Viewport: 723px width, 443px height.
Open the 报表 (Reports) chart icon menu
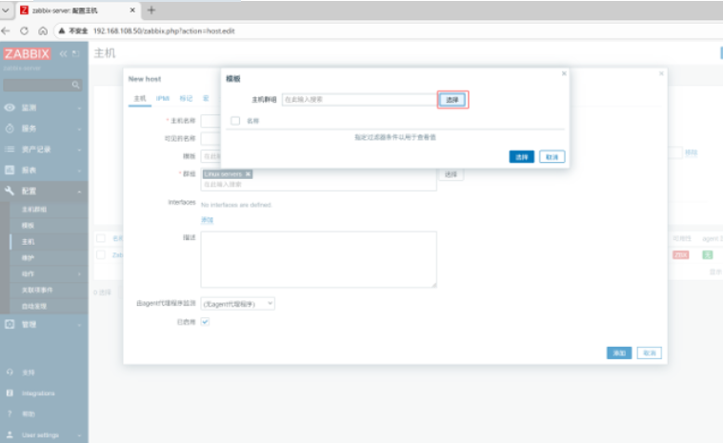(x=10, y=171)
